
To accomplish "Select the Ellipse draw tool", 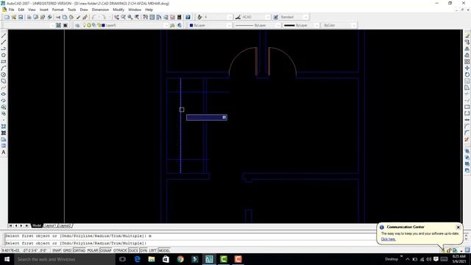I will pyautogui.click(x=4, y=94).
